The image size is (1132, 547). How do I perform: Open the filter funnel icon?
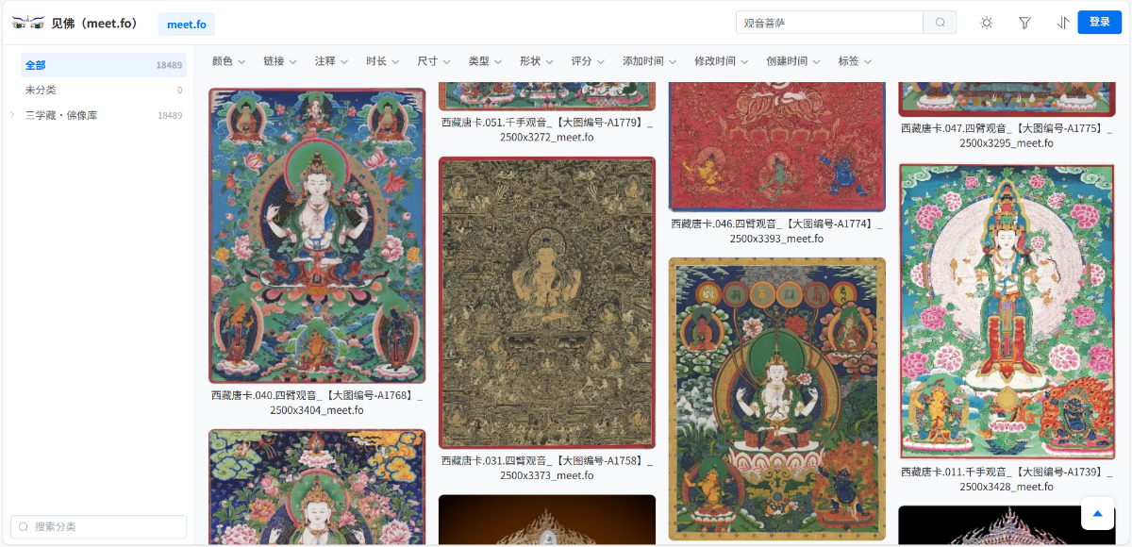tap(1024, 23)
